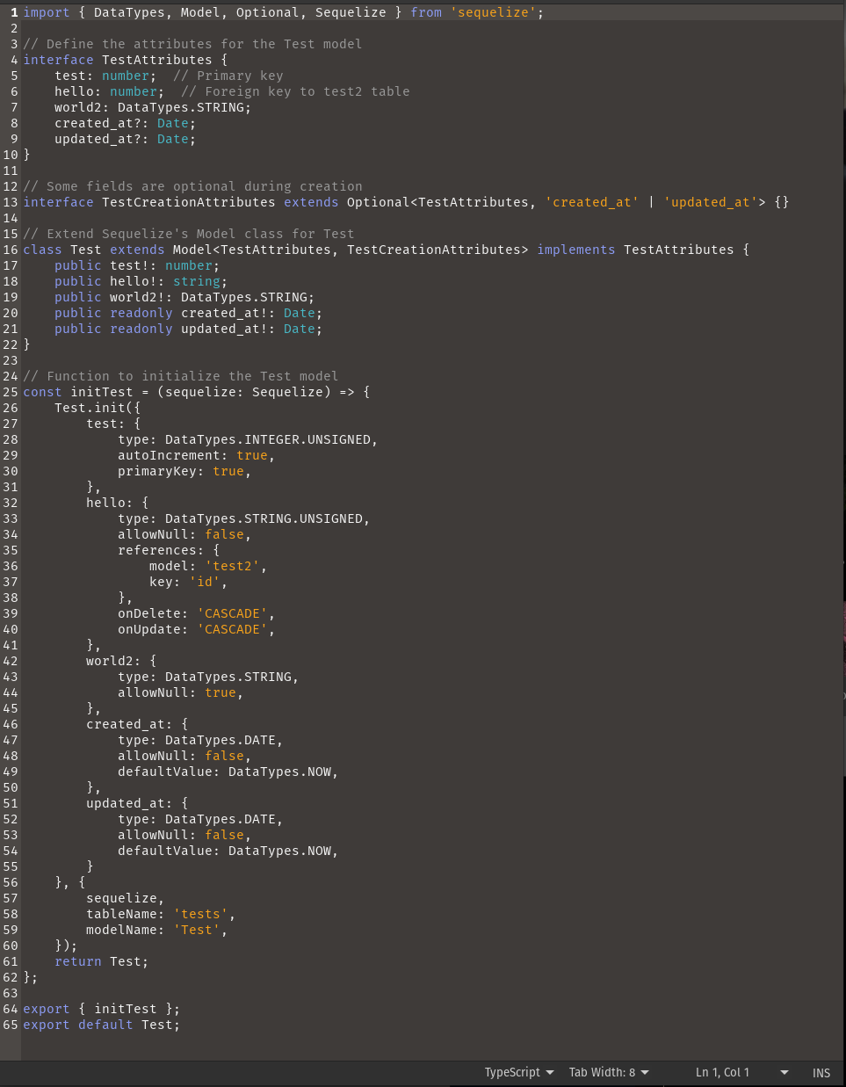Click line number 63 in the gutter
Image resolution: width=846 pixels, height=1087 pixels.
[11, 993]
